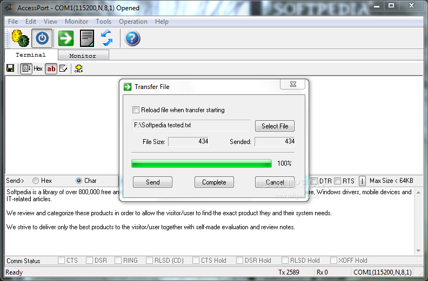Viewport: 428px width, 281px height.
Task: Click the Max Size < 64KB label
Action: [391, 181]
